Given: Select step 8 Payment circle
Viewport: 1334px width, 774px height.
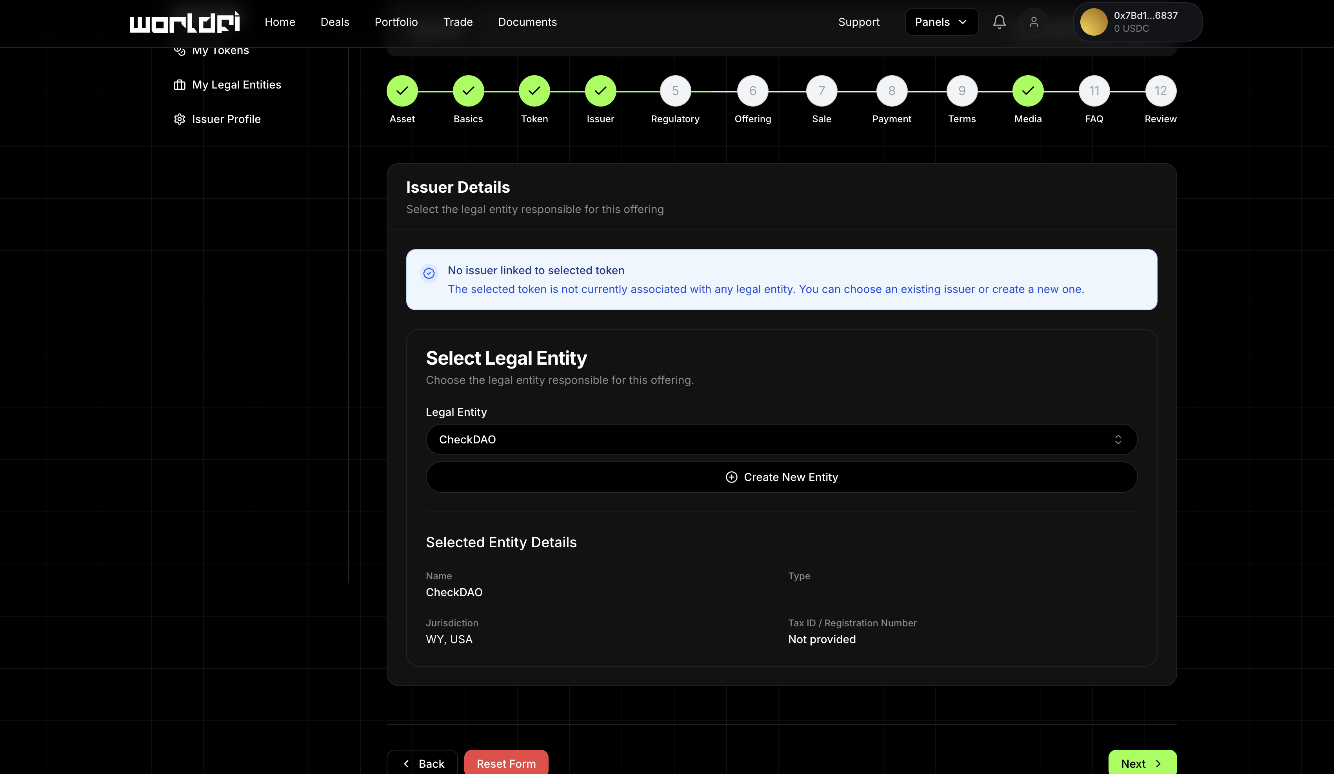Looking at the screenshot, I should coord(891,91).
